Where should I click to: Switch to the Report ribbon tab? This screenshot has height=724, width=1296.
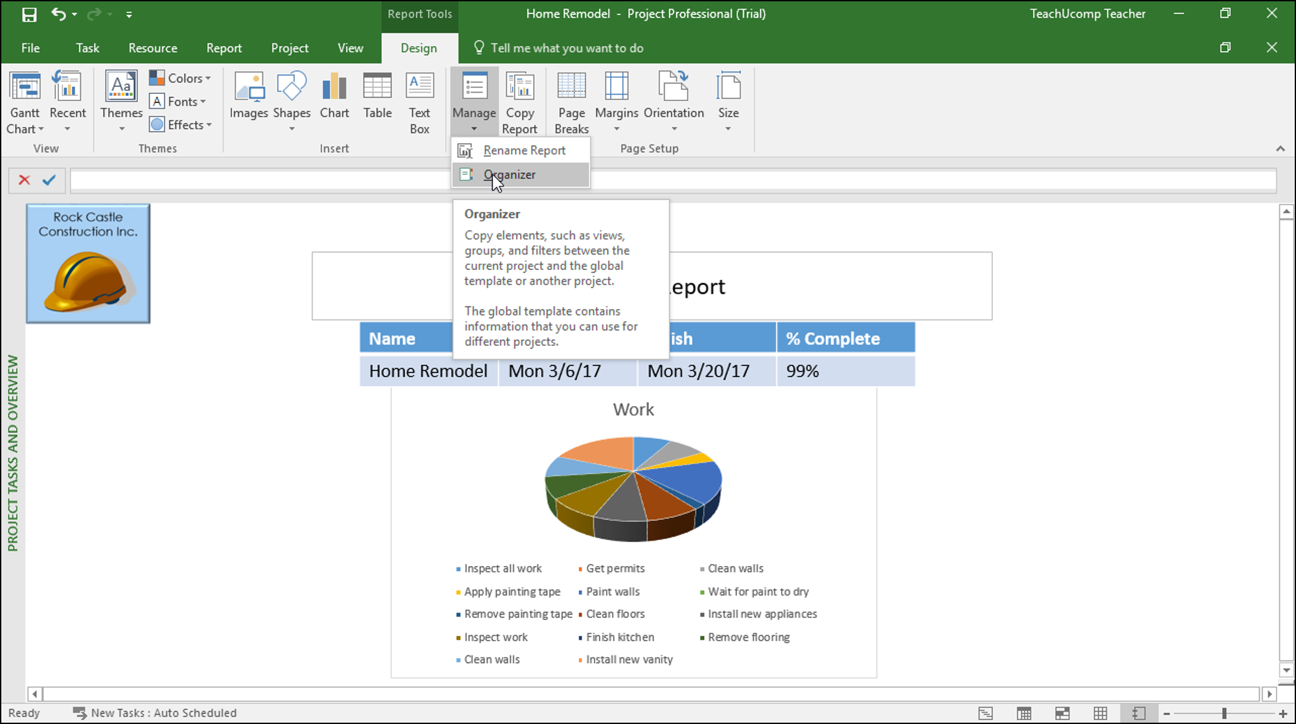point(224,48)
